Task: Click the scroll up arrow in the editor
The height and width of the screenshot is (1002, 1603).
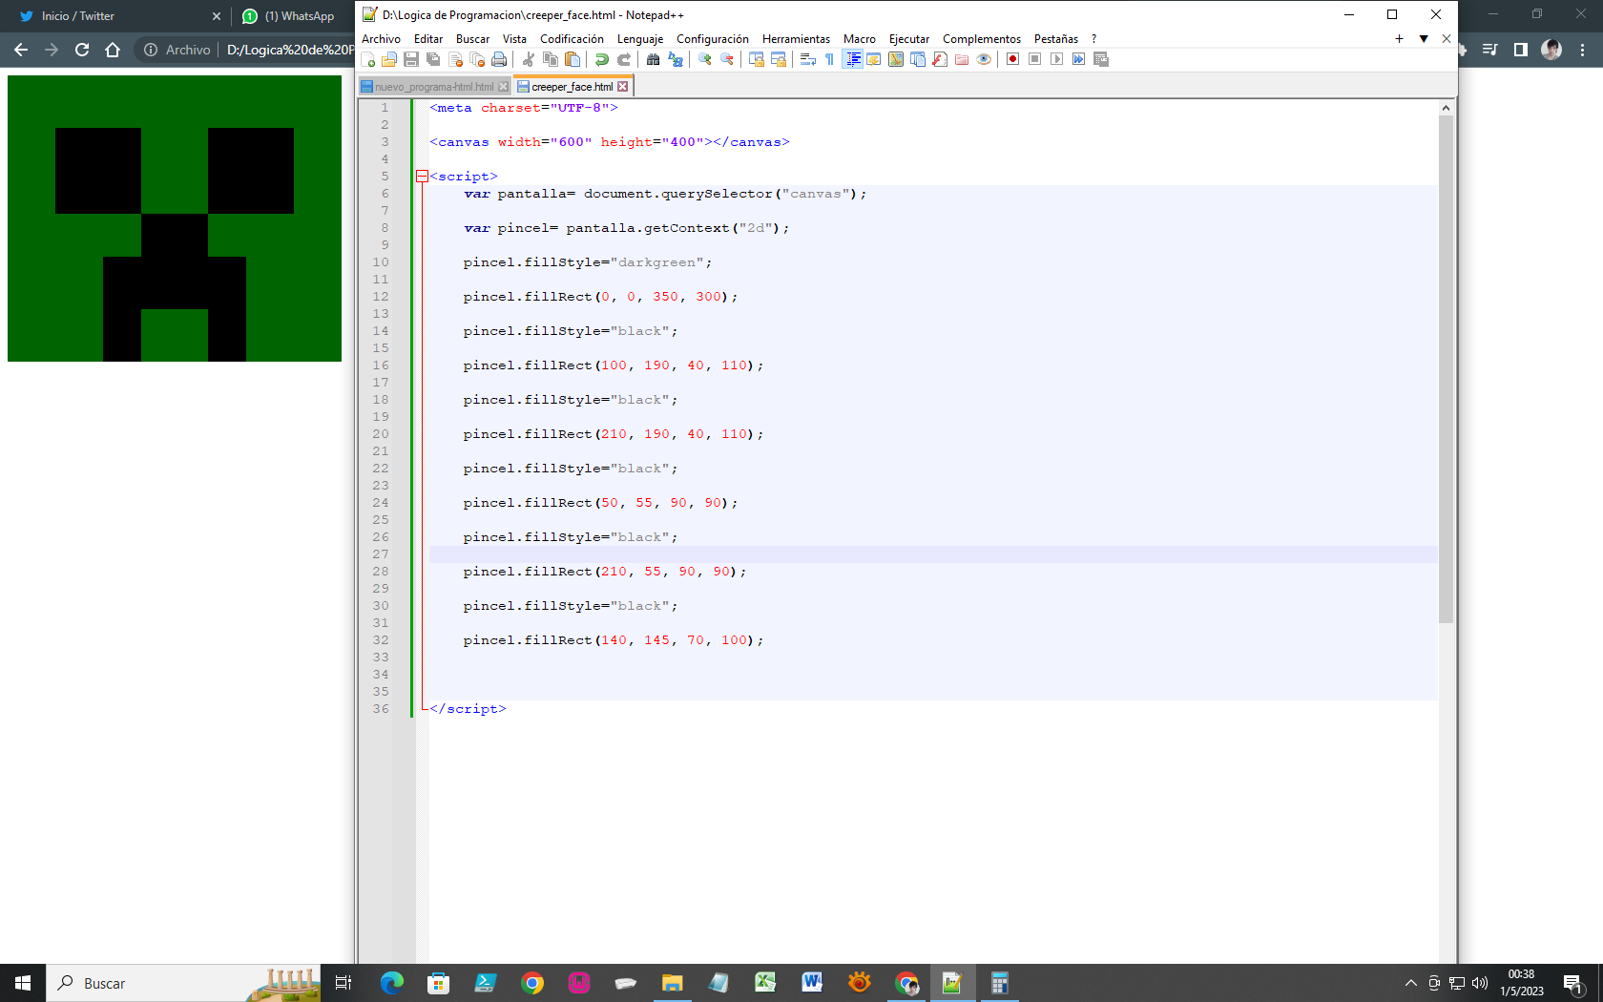Action: tap(1446, 108)
